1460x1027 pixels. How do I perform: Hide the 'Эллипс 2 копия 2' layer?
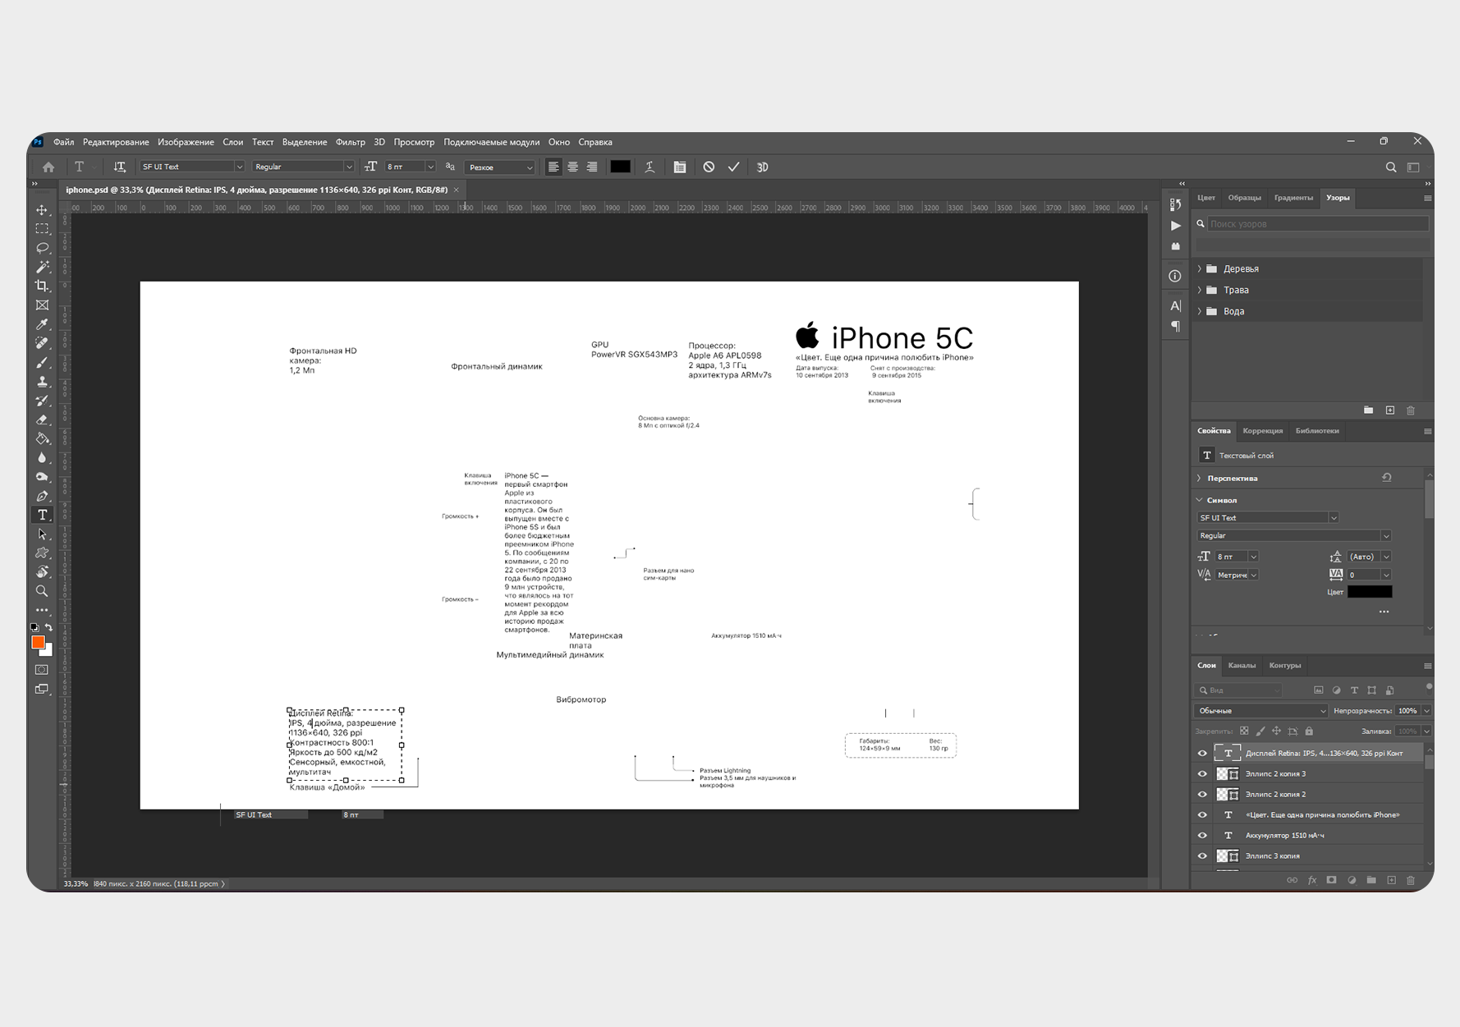point(1202,794)
